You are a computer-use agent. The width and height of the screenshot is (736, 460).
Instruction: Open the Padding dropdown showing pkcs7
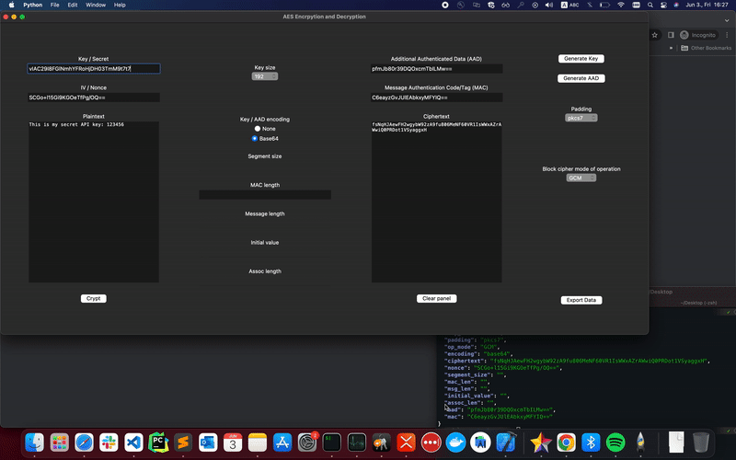tap(581, 118)
